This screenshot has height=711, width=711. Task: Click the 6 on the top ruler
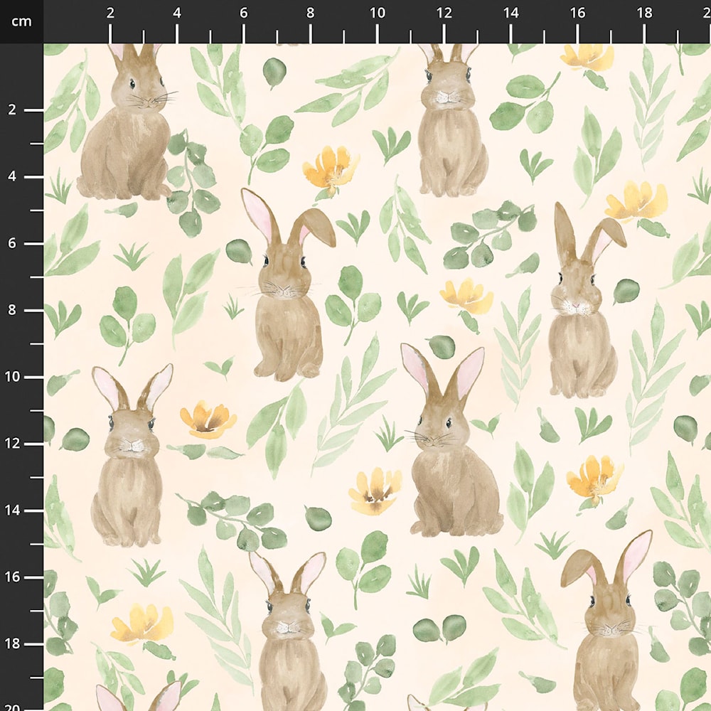[x=244, y=13]
